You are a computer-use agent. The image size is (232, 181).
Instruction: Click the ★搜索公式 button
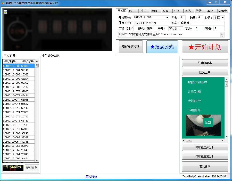click(162, 47)
